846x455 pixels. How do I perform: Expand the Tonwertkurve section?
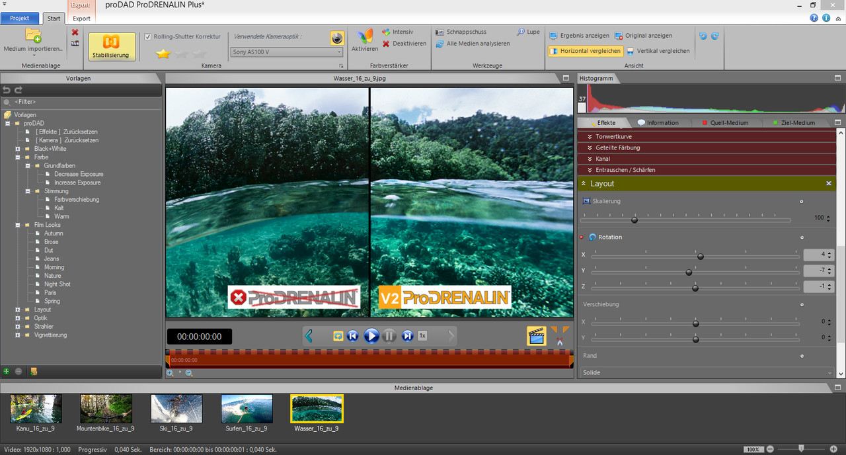(x=707, y=136)
